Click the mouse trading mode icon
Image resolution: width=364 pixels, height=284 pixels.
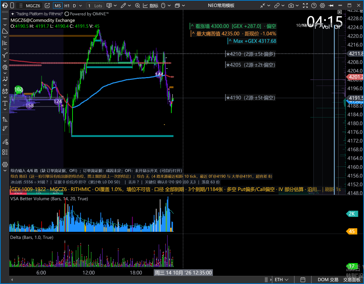(163, 6)
